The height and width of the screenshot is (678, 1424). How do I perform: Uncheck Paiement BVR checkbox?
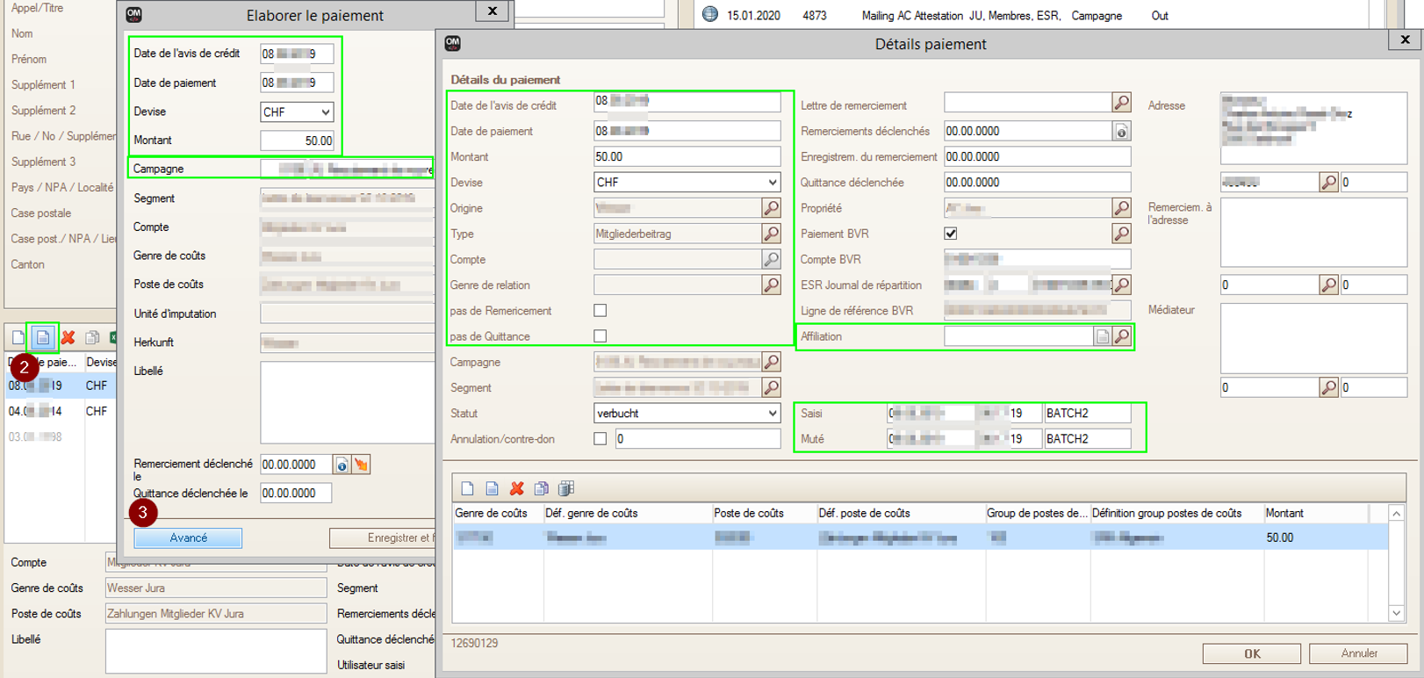951,234
